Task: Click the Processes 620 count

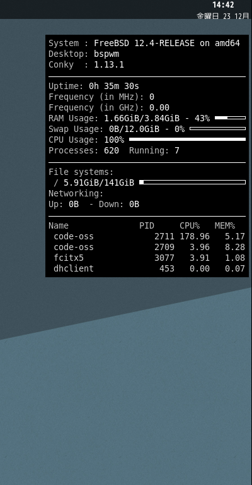Action: (x=84, y=151)
